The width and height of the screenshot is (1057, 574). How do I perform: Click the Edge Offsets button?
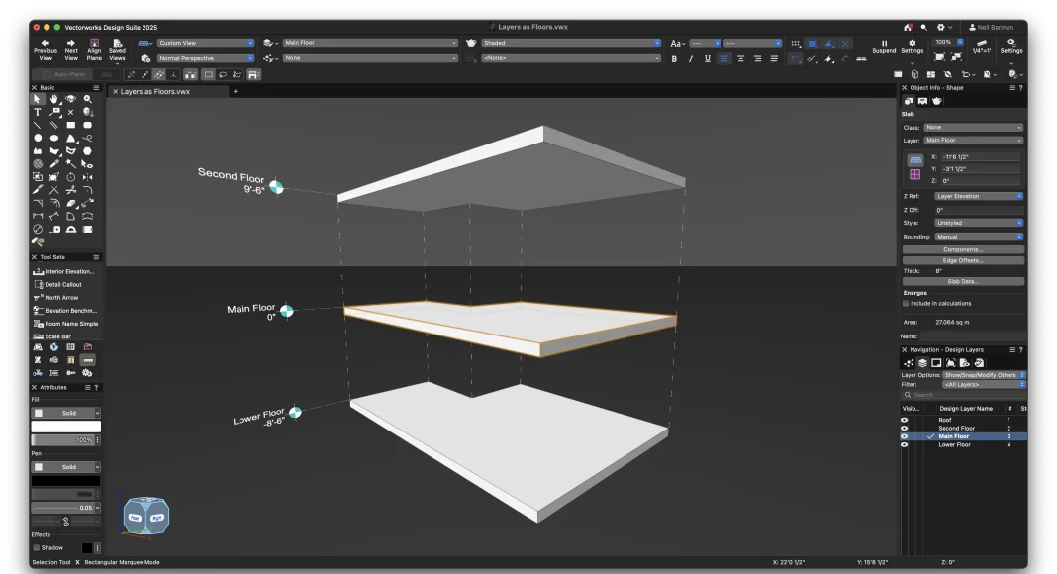tap(962, 260)
